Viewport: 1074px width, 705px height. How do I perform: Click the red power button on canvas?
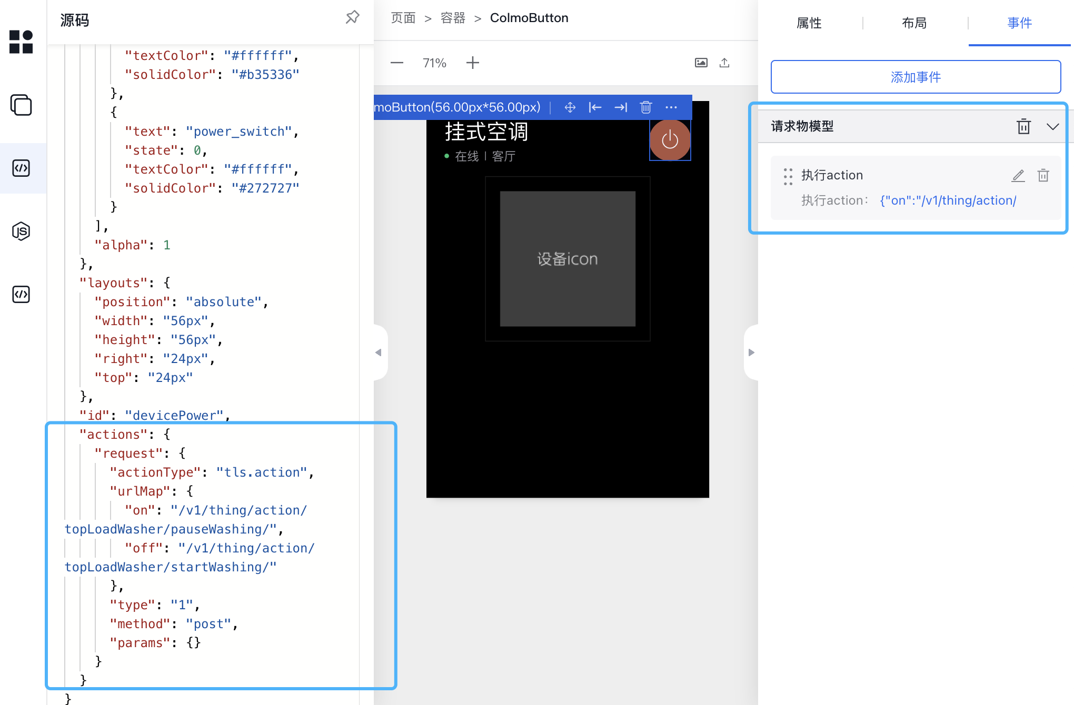pyautogui.click(x=670, y=140)
